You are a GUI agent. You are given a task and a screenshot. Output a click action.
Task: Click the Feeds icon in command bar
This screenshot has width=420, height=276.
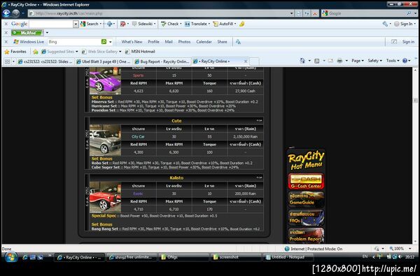pos(316,61)
